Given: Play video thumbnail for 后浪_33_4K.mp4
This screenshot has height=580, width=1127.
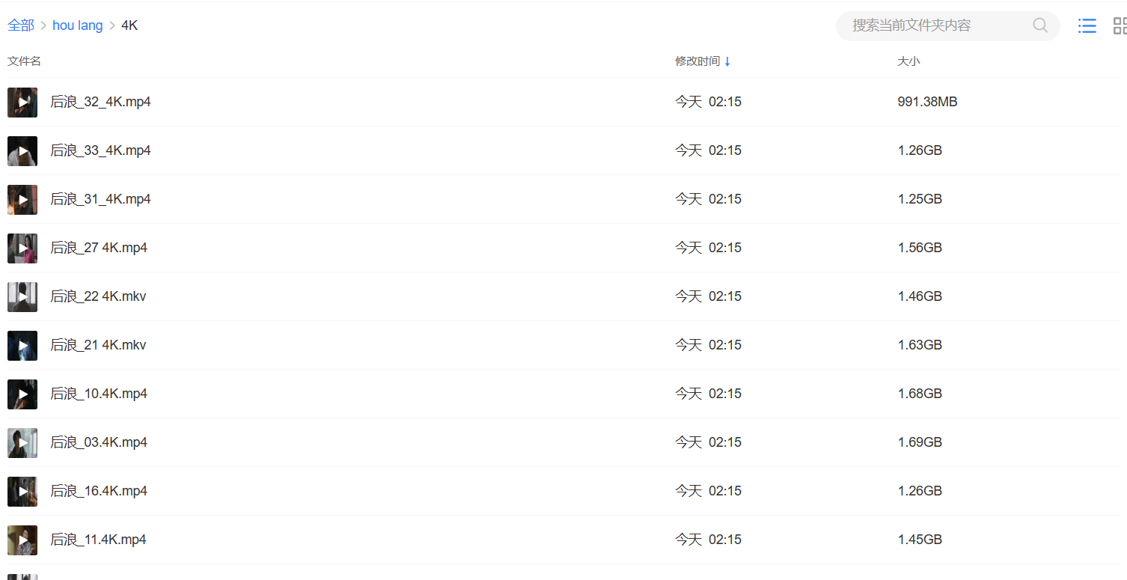Looking at the screenshot, I should [22, 151].
